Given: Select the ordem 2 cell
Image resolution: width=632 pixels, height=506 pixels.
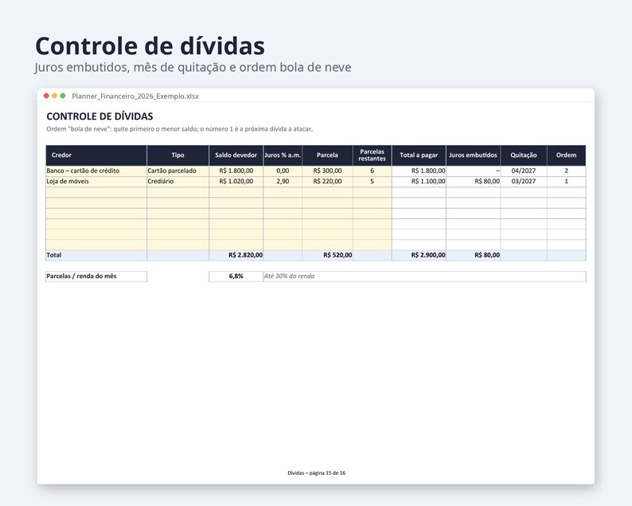Looking at the screenshot, I should (566, 171).
